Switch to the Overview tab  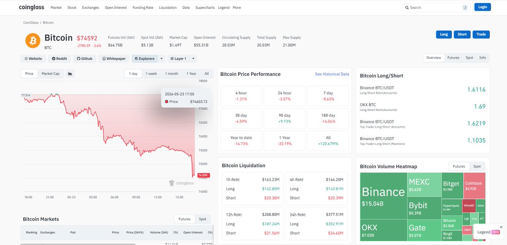tap(433, 58)
